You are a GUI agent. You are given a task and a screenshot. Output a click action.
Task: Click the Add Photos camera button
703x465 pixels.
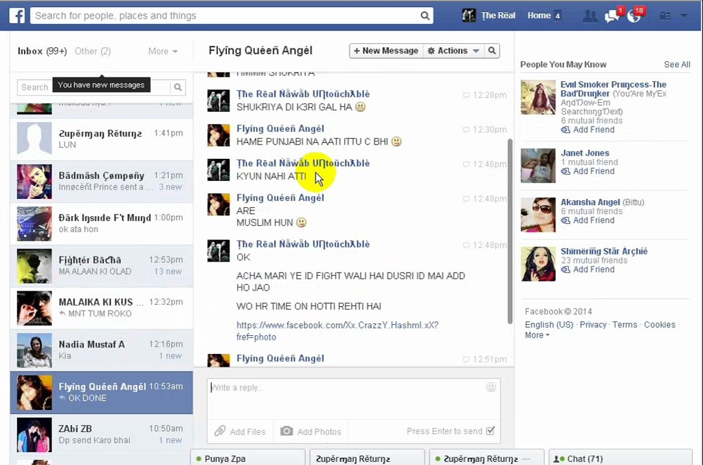(x=310, y=431)
